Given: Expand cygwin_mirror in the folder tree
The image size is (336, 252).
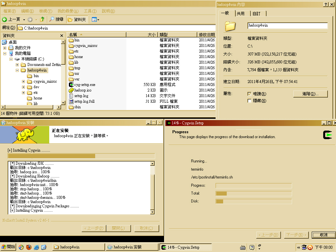Looking at the screenshot, I should [x=23, y=81].
